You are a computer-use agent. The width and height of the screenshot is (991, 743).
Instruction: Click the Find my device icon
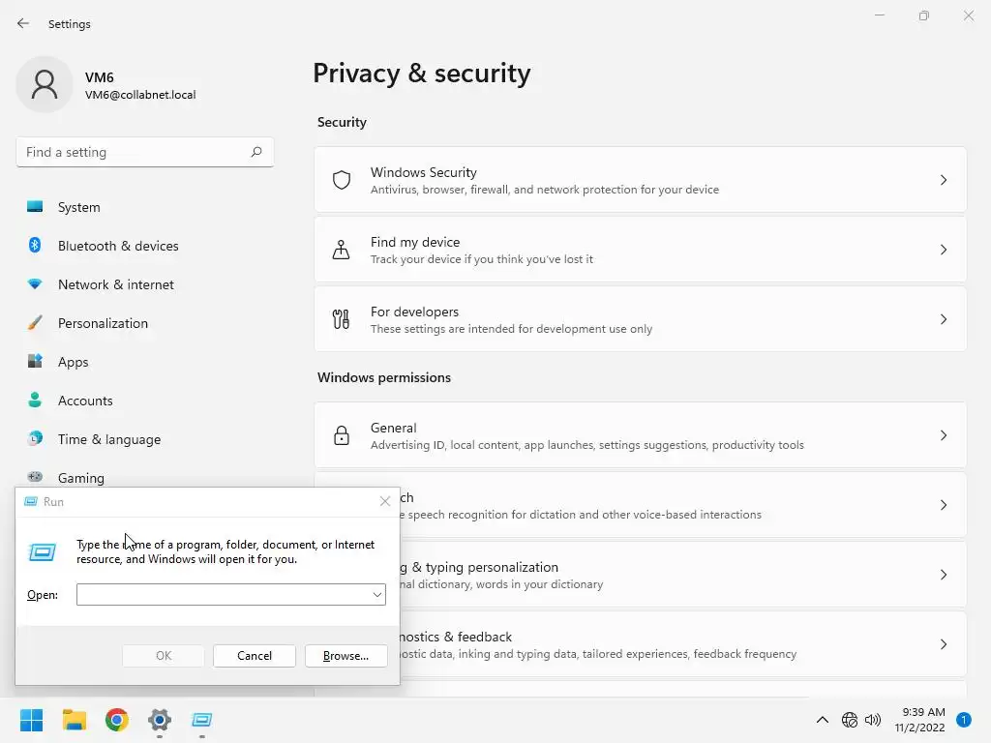341,250
